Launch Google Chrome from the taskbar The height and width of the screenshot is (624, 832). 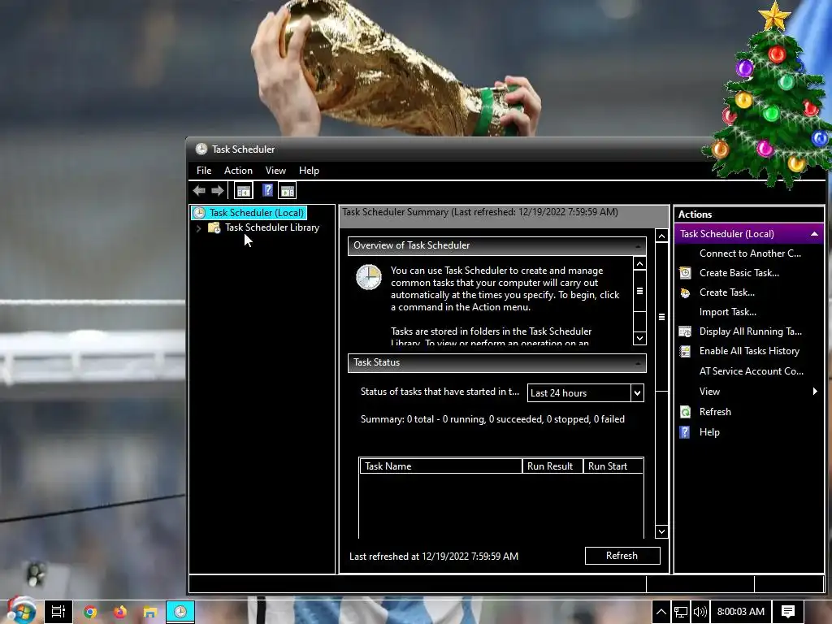[90, 612]
